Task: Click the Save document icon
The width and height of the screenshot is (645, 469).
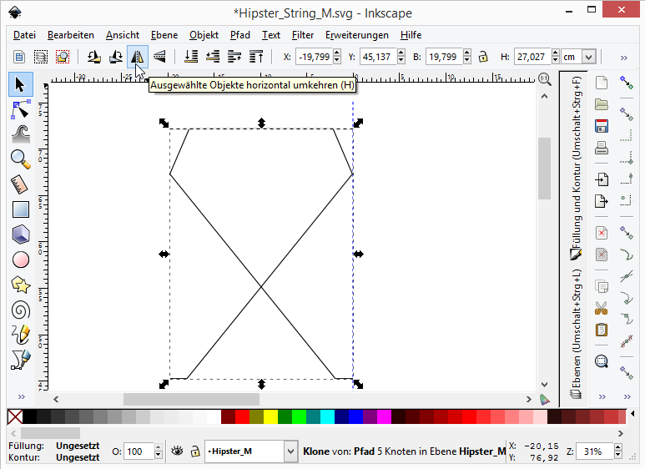Action: 601,126
